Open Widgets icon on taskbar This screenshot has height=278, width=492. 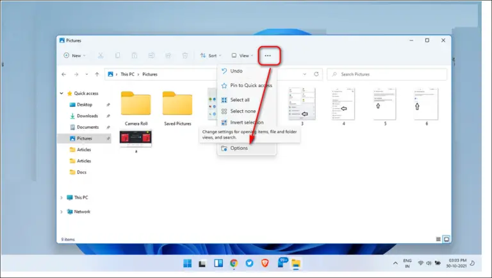pyautogui.click(x=218, y=263)
